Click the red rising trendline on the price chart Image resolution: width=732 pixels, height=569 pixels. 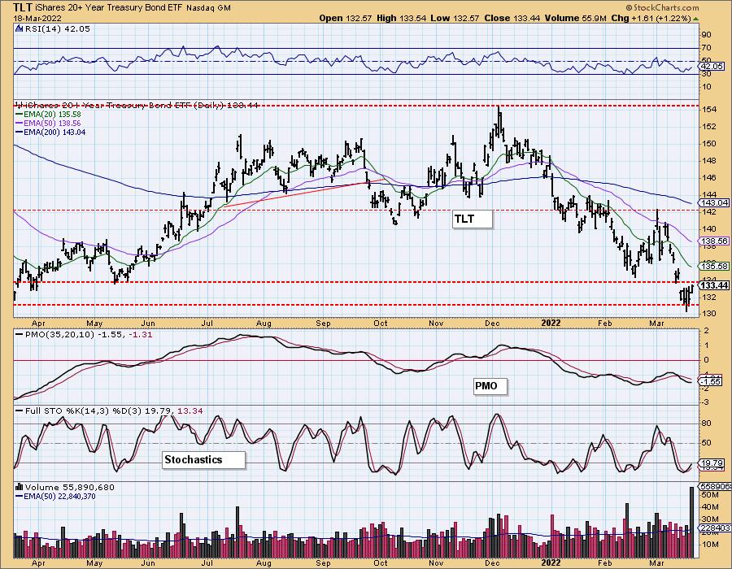tap(305, 193)
